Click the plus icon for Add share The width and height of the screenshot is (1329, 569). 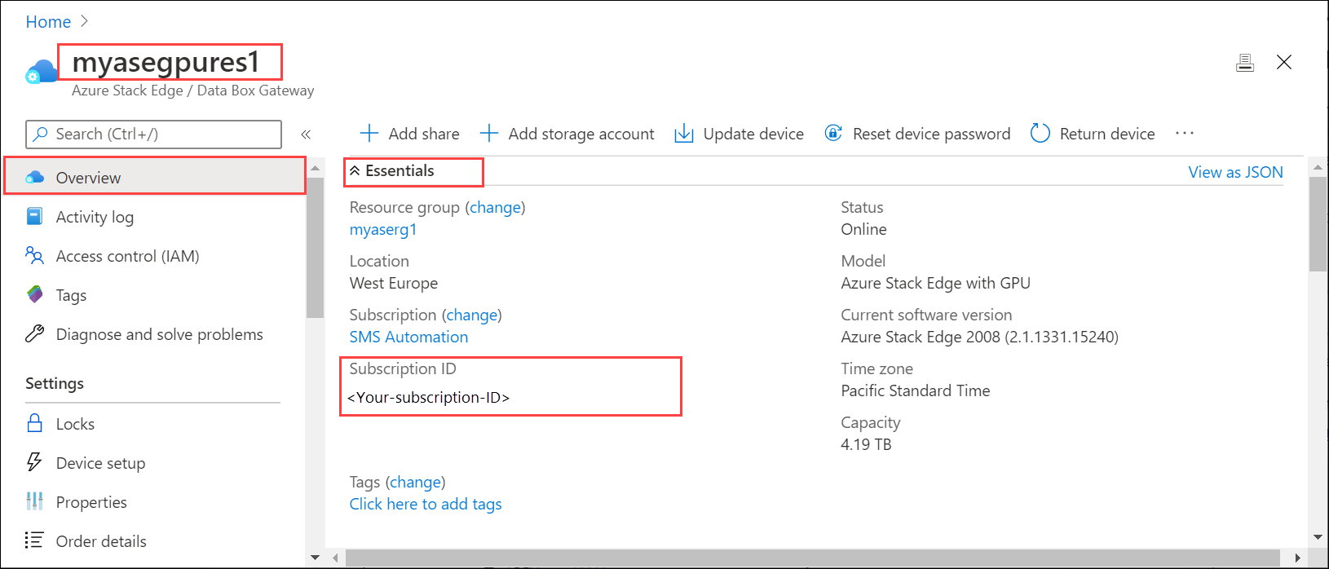pyautogui.click(x=369, y=134)
